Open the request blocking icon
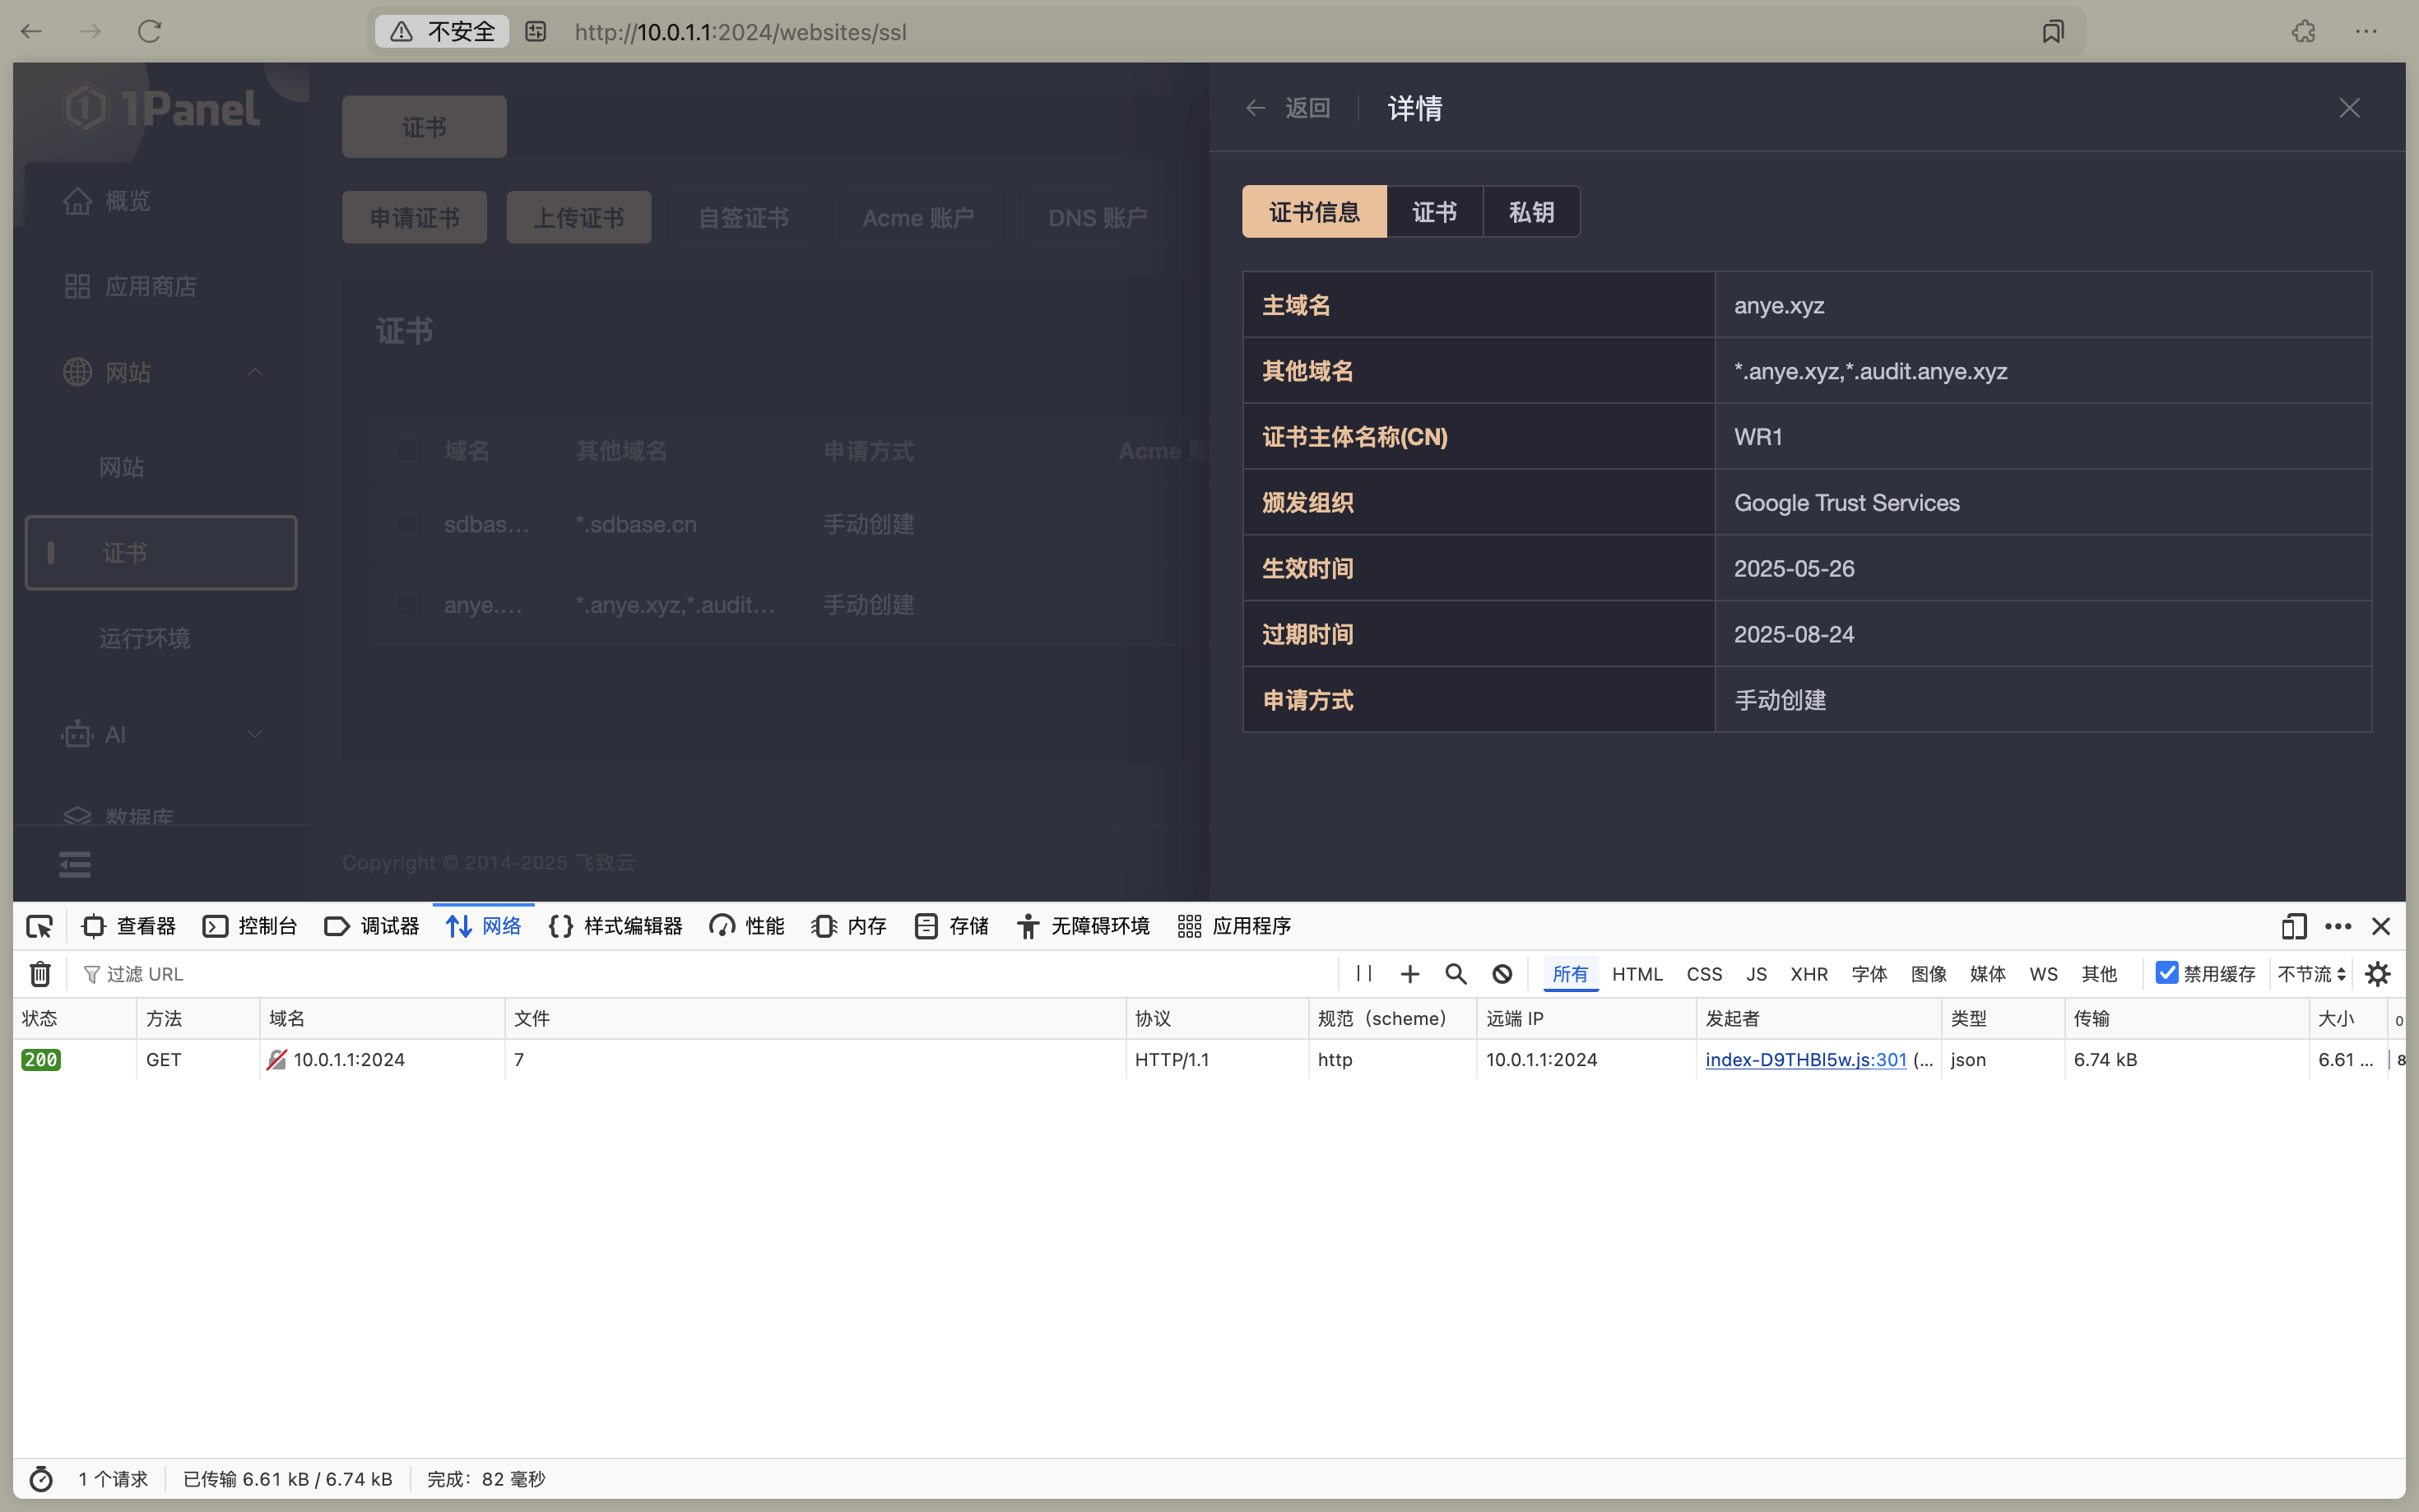Viewport: 2419px width, 1512px height. tap(1502, 974)
